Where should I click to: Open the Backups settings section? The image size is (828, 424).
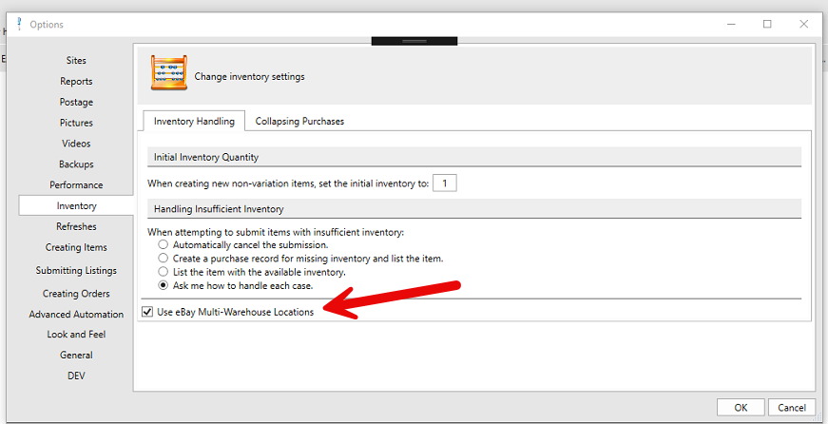click(76, 164)
